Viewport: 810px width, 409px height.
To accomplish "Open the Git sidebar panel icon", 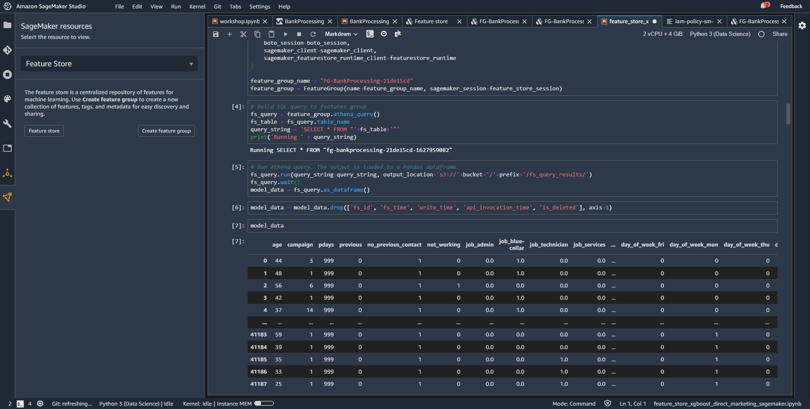I will (x=7, y=50).
